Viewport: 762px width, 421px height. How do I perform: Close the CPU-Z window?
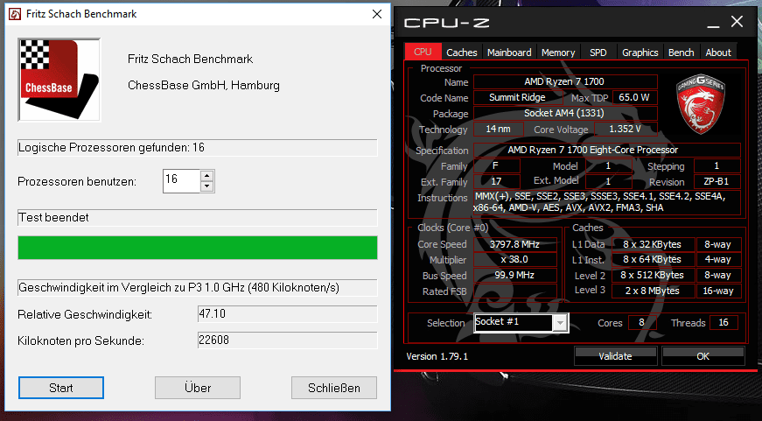point(737,21)
